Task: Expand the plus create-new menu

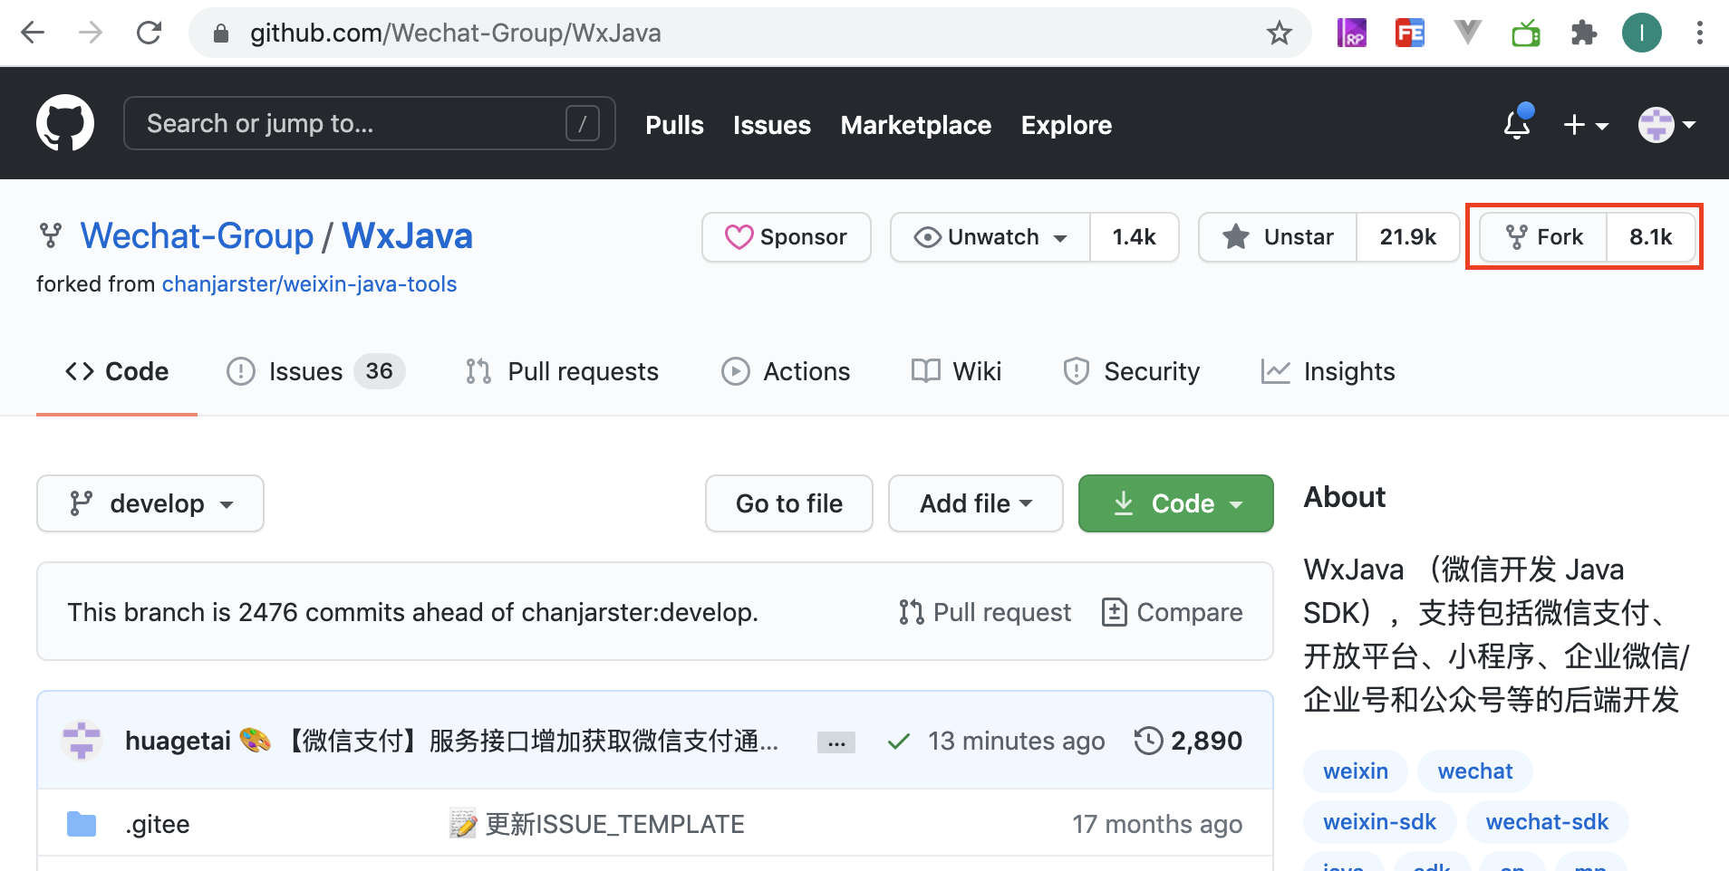Action: pyautogui.click(x=1586, y=124)
